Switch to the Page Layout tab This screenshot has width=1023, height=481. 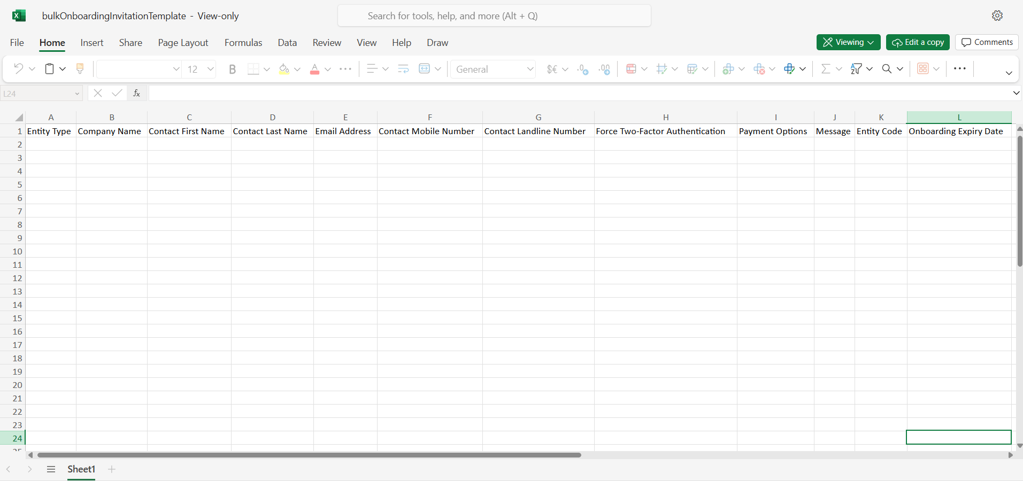[183, 43]
